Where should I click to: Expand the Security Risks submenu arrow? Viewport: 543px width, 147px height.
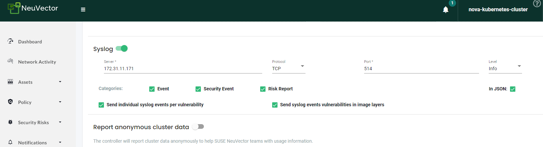pos(60,122)
